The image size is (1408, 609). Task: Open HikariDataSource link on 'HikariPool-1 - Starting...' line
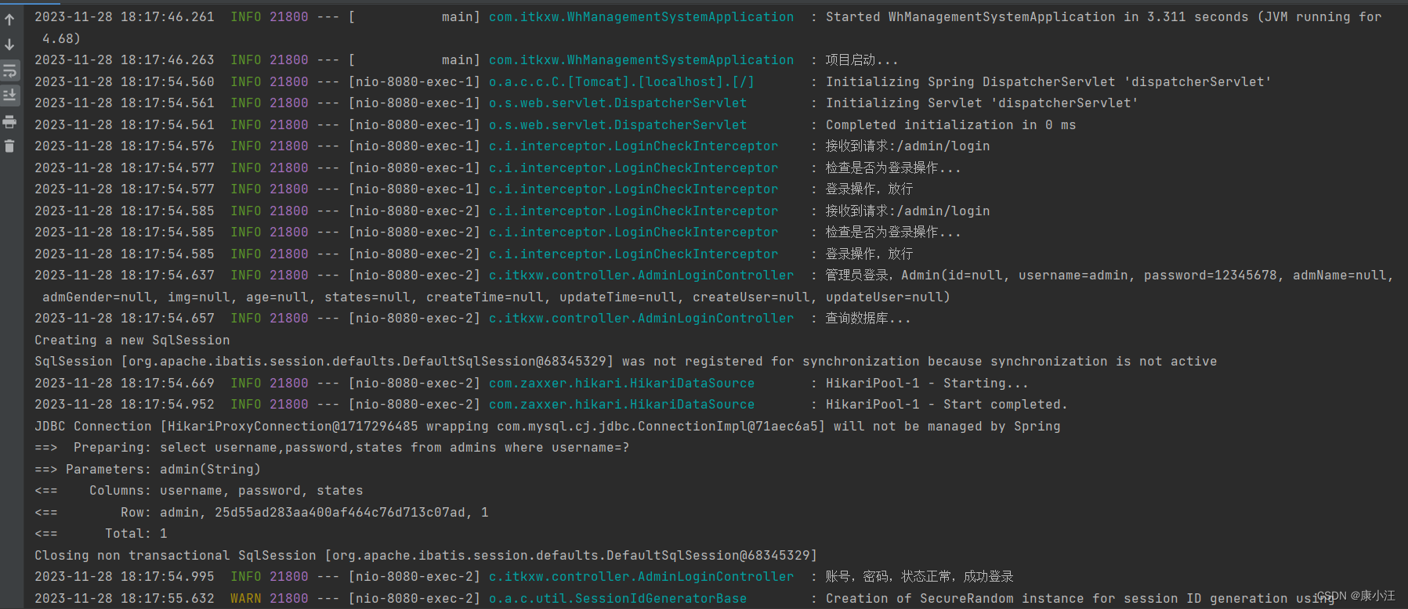pos(621,383)
